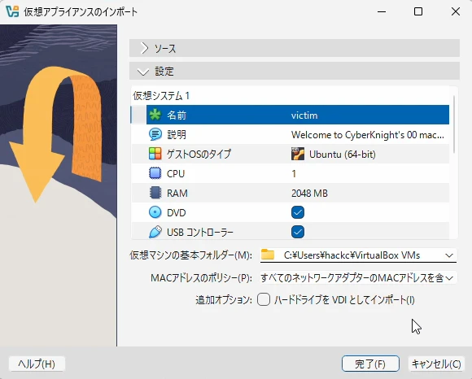
Task: Click the 2048 MB RAM value
Action: pos(309,193)
